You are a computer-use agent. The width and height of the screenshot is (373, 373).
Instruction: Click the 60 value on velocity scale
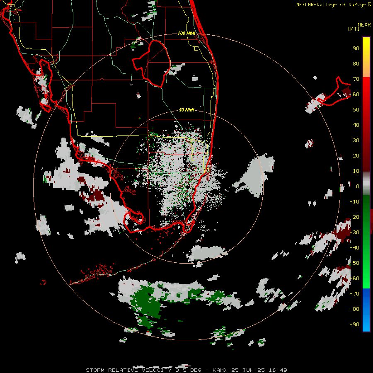(x=356, y=94)
